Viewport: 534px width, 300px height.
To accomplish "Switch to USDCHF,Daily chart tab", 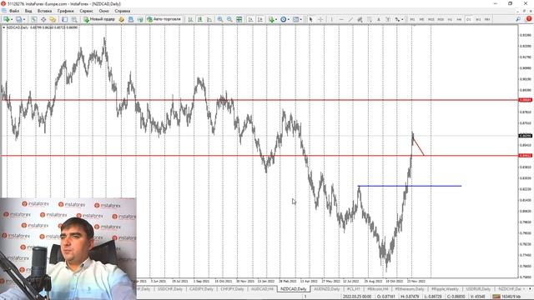I will [170, 289].
